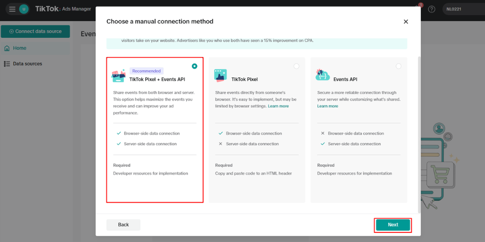Click the Recommended badge
Image resolution: width=485 pixels, height=242 pixels.
[146, 71]
